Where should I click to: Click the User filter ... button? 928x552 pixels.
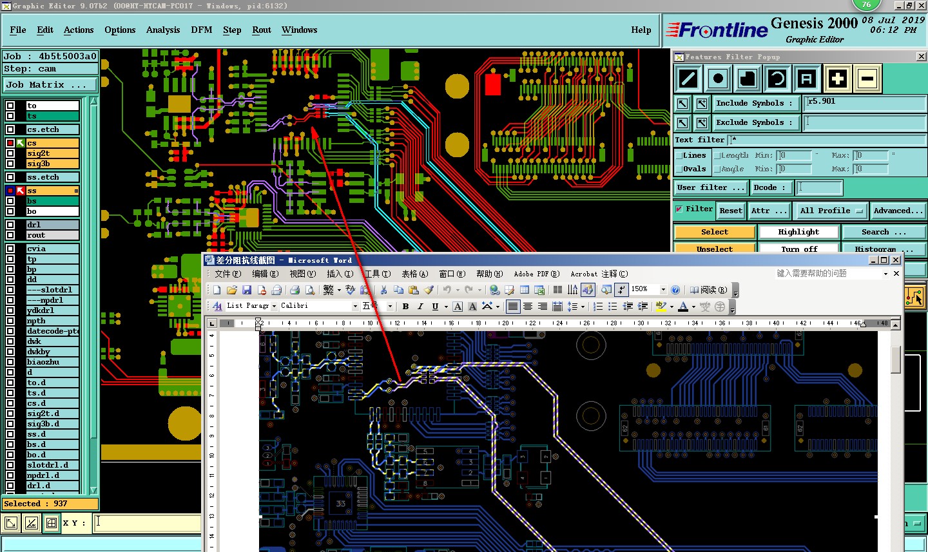711,188
